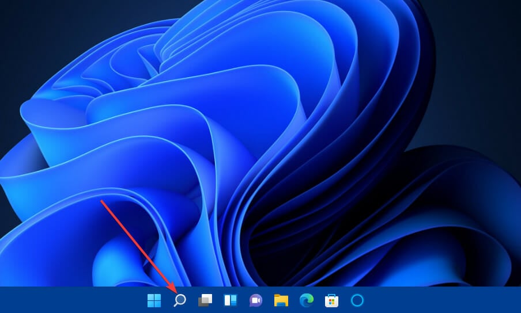Open Task View from the taskbar
This screenshot has height=313, width=521.
coord(205,300)
